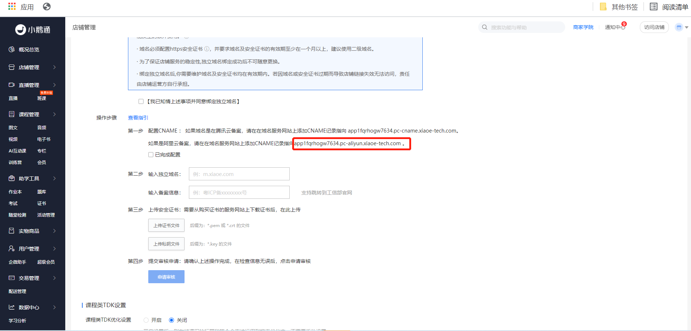
Task: Click the 实物商品 bag icon
Action: click(12, 231)
